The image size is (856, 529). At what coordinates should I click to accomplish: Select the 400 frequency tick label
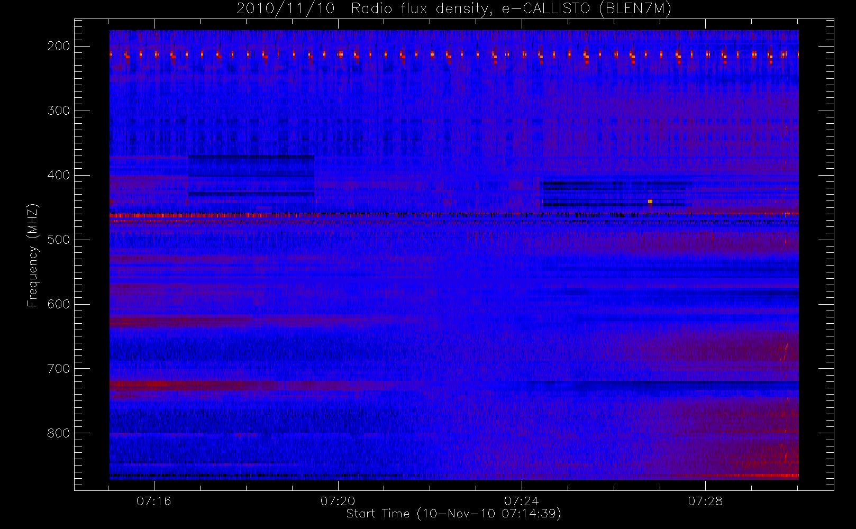click(58, 175)
